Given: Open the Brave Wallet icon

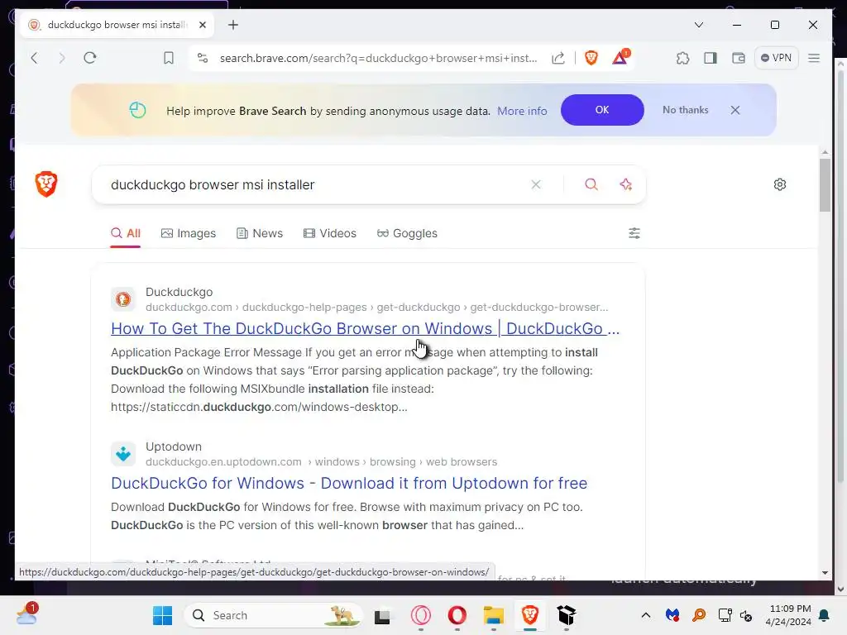Looking at the screenshot, I should (x=739, y=58).
